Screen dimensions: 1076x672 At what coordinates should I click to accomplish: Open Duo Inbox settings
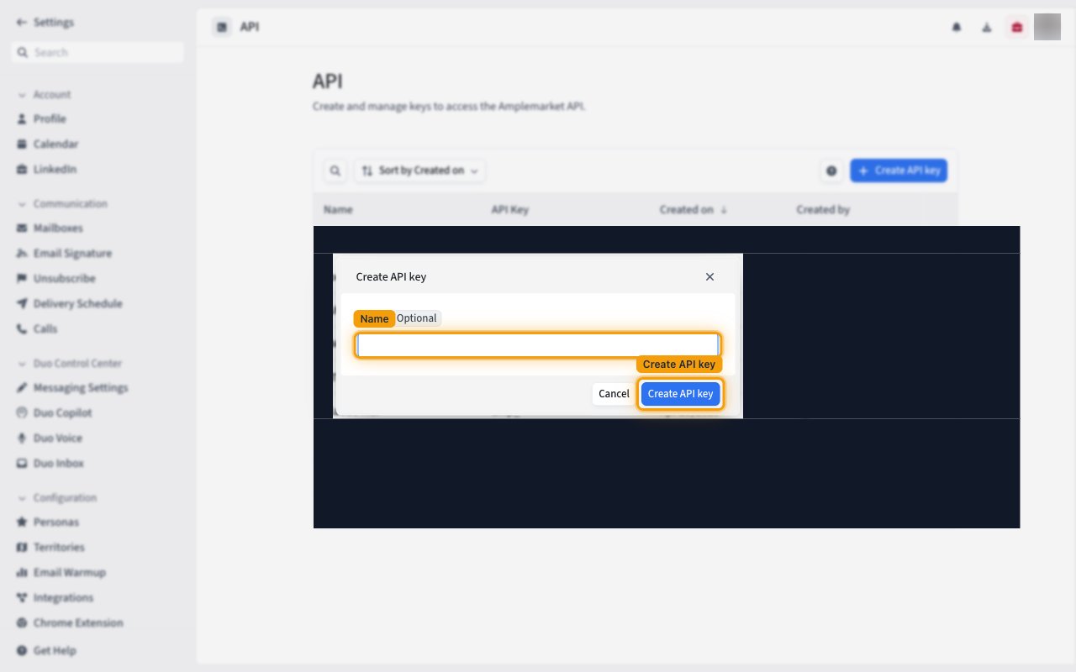click(x=58, y=464)
